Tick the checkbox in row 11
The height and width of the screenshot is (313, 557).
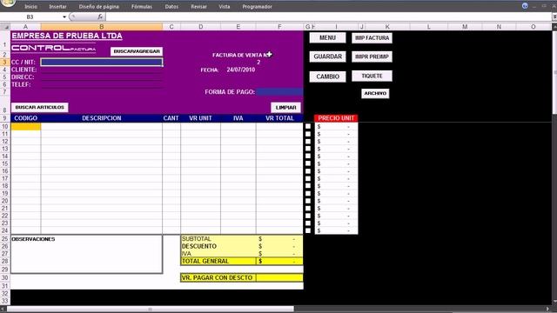(308, 134)
